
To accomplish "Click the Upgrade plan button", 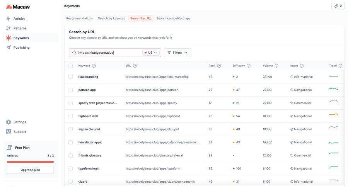I will (31, 170).
